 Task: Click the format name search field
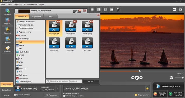(64, 81)
